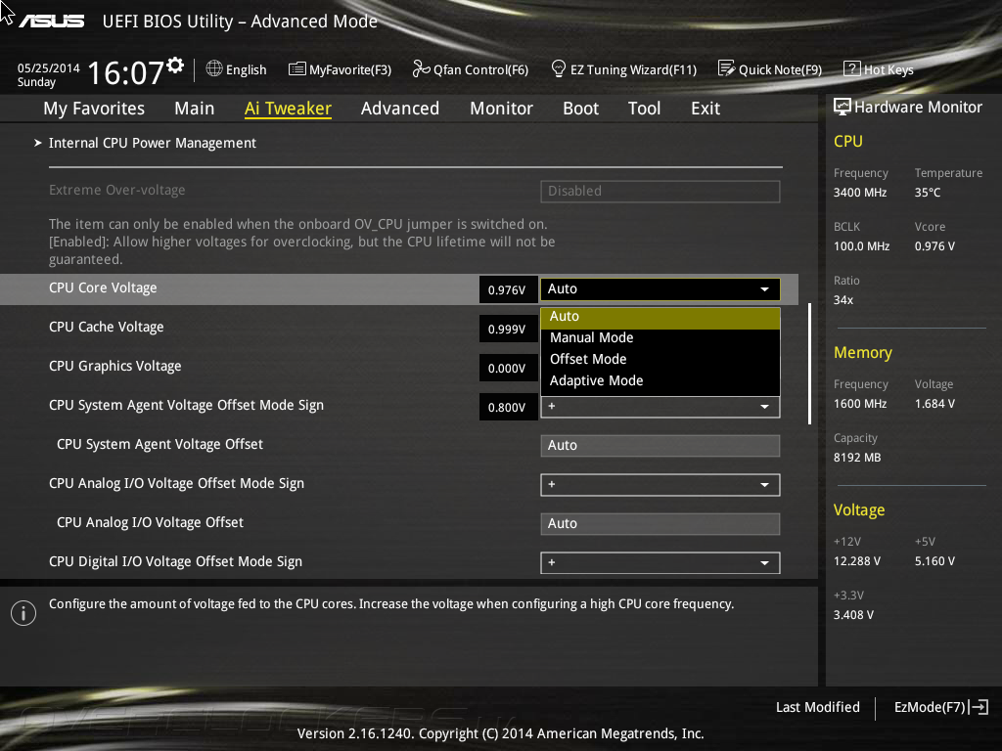The height and width of the screenshot is (751, 1002).
Task: Click the 100.0 MHz BCLK value
Action: click(861, 245)
